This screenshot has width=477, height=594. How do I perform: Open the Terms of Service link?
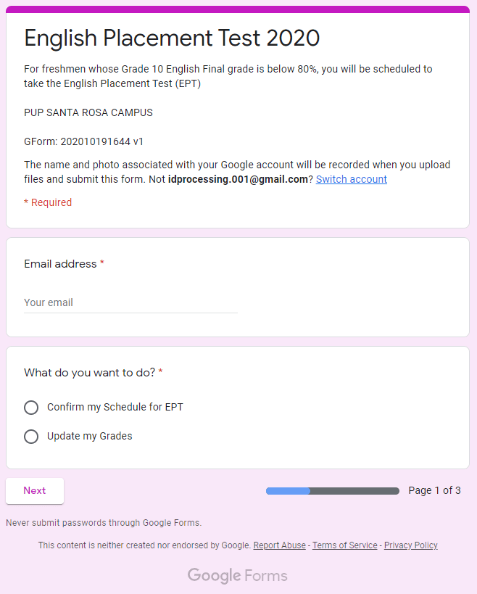tap(344, 545)
